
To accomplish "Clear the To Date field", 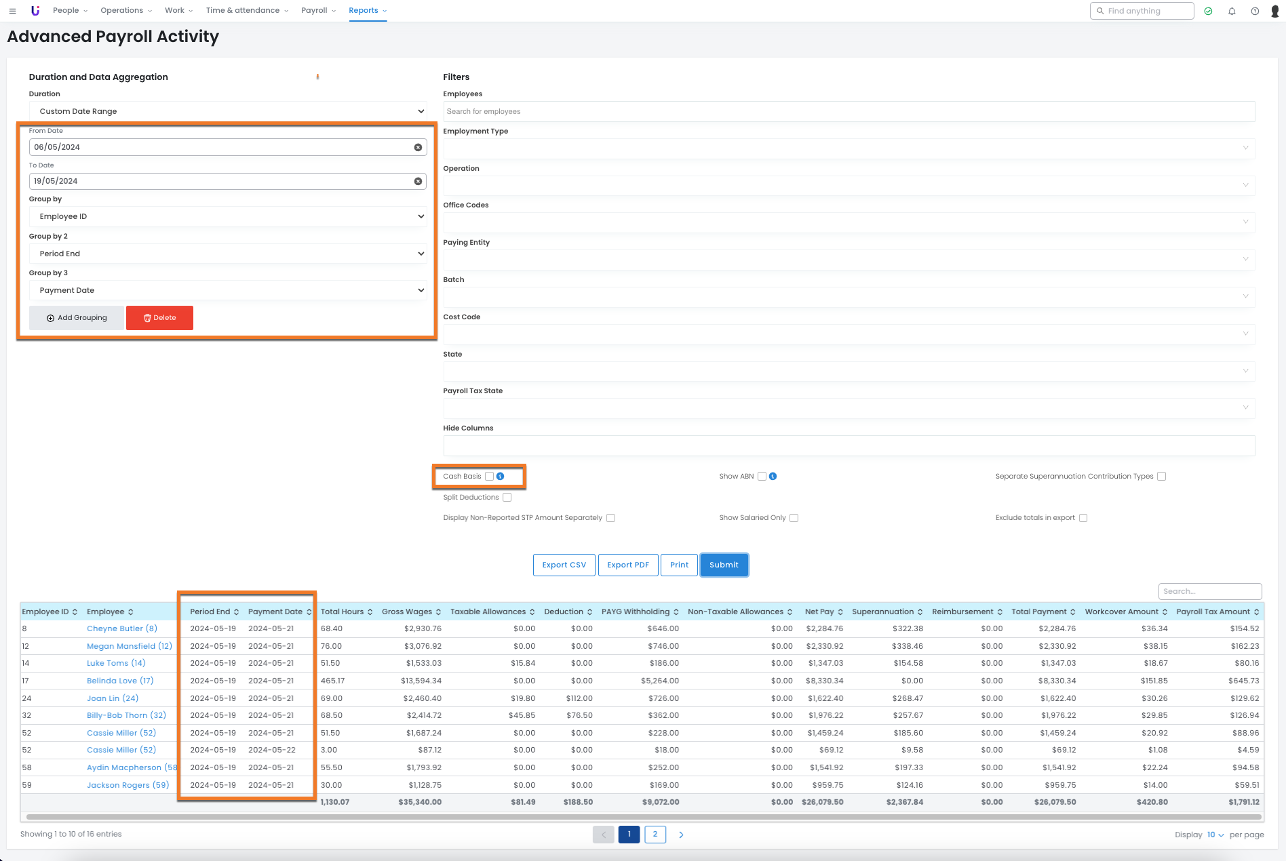I will pos(418,181).
